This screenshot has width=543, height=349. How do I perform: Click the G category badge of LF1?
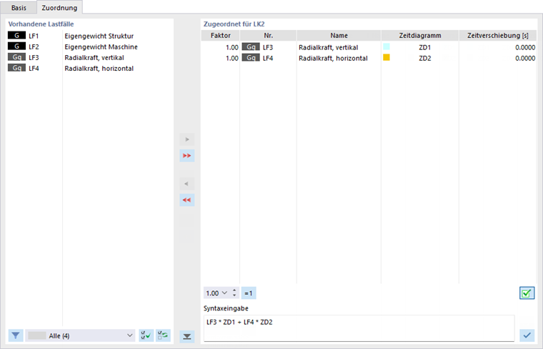(x=16, y=36)
